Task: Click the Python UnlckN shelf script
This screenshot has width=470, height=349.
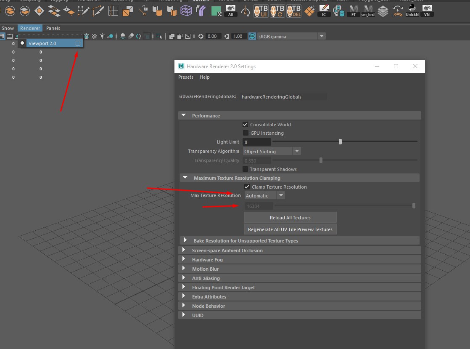Action: pos(412,11)
